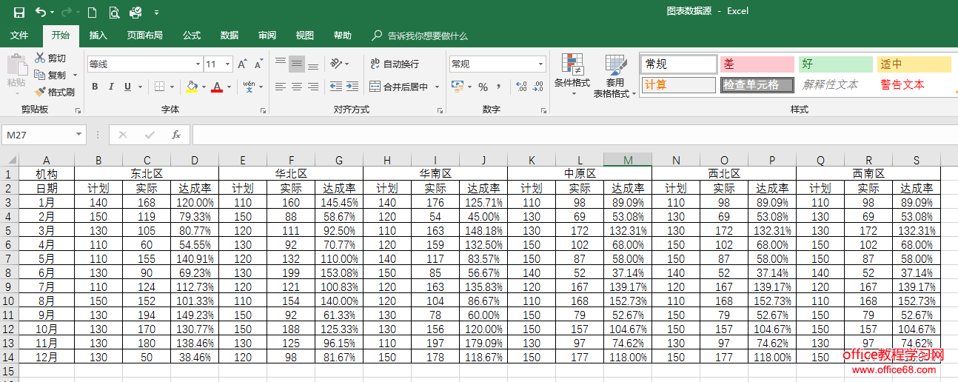Switch to the 插入 (Insert) tab
The image size is (958, 382).
[98, 36]
